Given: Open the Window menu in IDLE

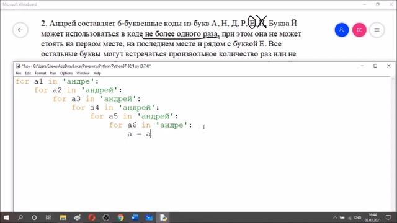Looking at the screenshot, I should click(x=83, y=73).
